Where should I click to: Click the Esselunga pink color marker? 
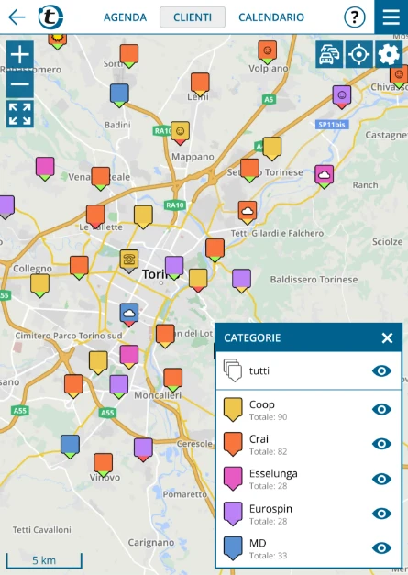pos(233,479)
